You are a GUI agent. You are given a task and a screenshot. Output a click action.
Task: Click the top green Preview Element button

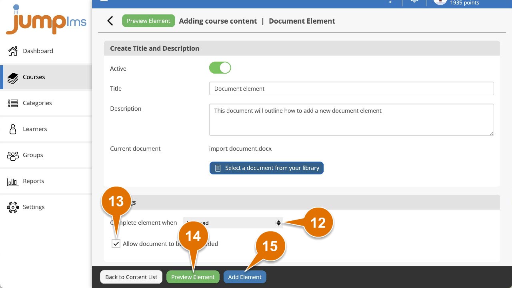pyautogui.click(x=148, y=21)
